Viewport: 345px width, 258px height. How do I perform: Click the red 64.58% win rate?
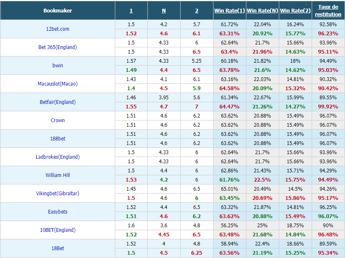tap(229, 88)
